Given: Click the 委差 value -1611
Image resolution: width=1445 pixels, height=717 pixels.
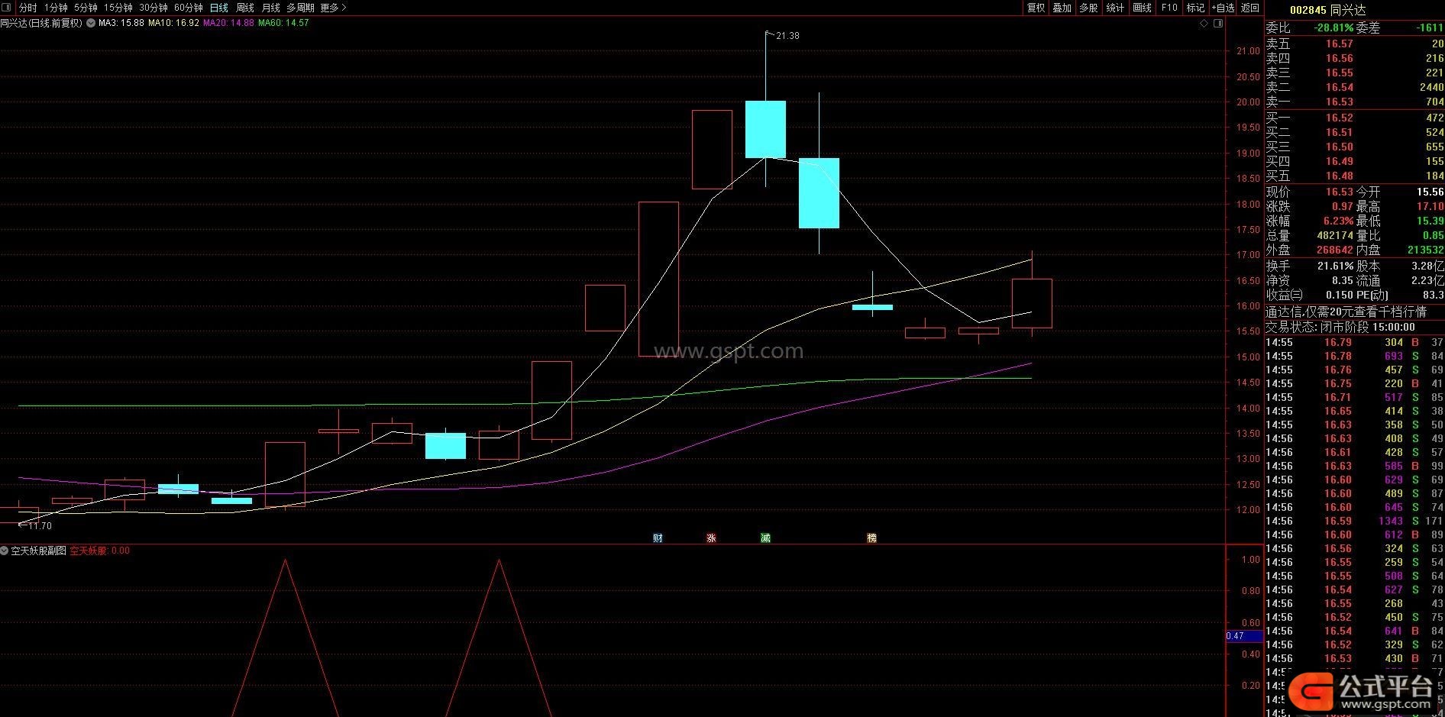Looking at the screenshot, I should [x=1430, y=27].
